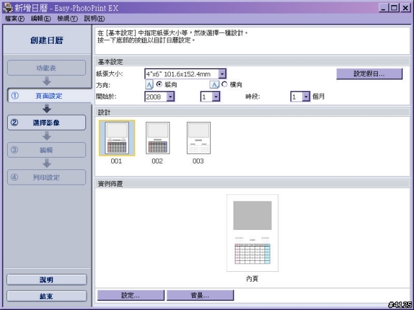Maximize the Easy-PhotoPrint EX window
The image size is (414, 310).
point(394,8)
